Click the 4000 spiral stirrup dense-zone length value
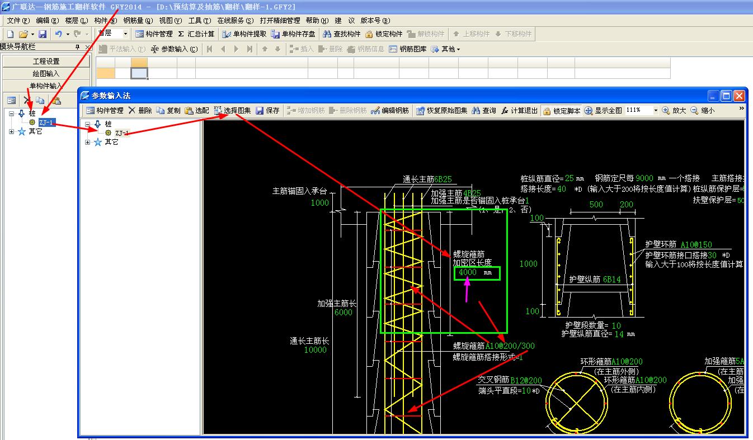 [x=468, y=272]
